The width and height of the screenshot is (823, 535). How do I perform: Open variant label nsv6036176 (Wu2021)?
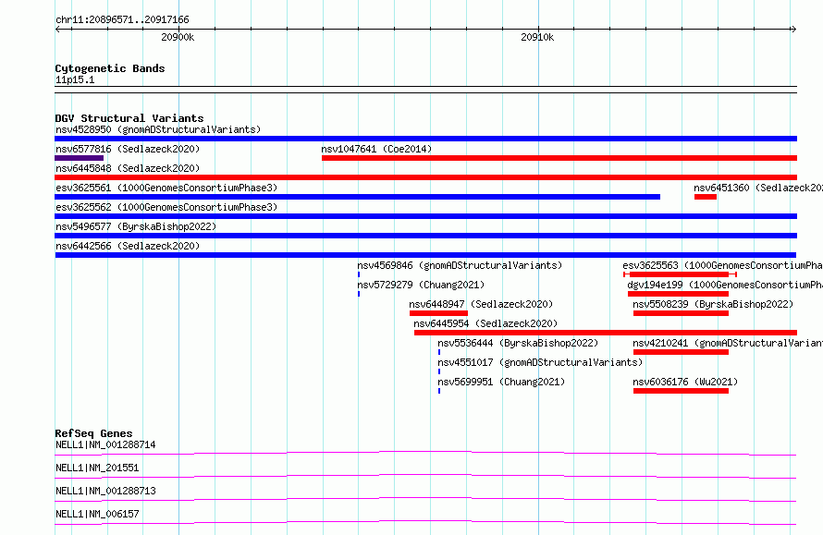coord(685,382)
